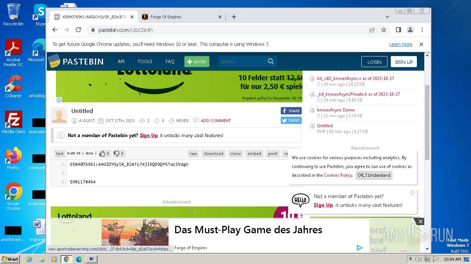This screenshot has height=264, width=471.
Task: Open the TOOLS menu item
Action: pos(145,62)
